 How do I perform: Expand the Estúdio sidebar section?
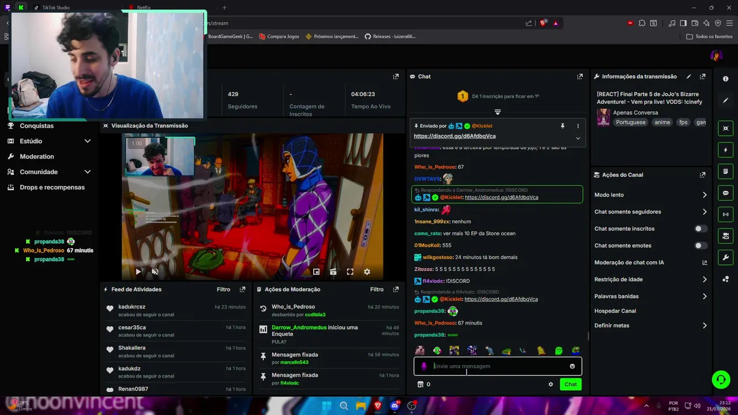pos(88,141)
